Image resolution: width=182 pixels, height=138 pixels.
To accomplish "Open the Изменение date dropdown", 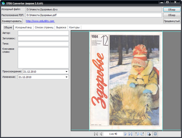I will point(67,77).
